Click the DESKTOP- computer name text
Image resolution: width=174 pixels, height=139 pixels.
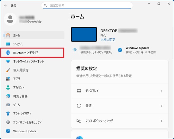pos(109,31)
